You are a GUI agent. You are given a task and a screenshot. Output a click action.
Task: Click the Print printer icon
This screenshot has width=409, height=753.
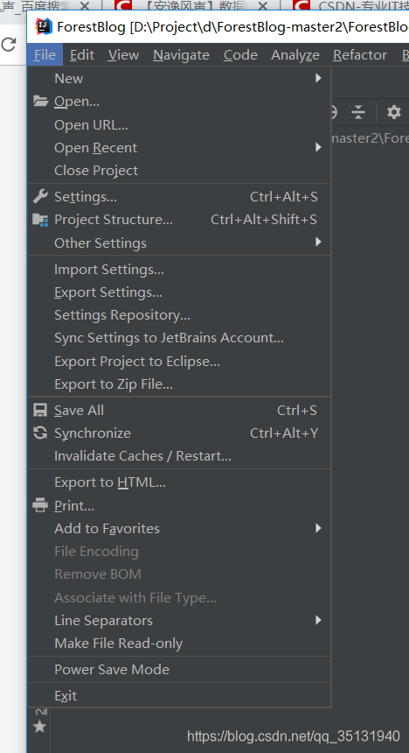40,505
